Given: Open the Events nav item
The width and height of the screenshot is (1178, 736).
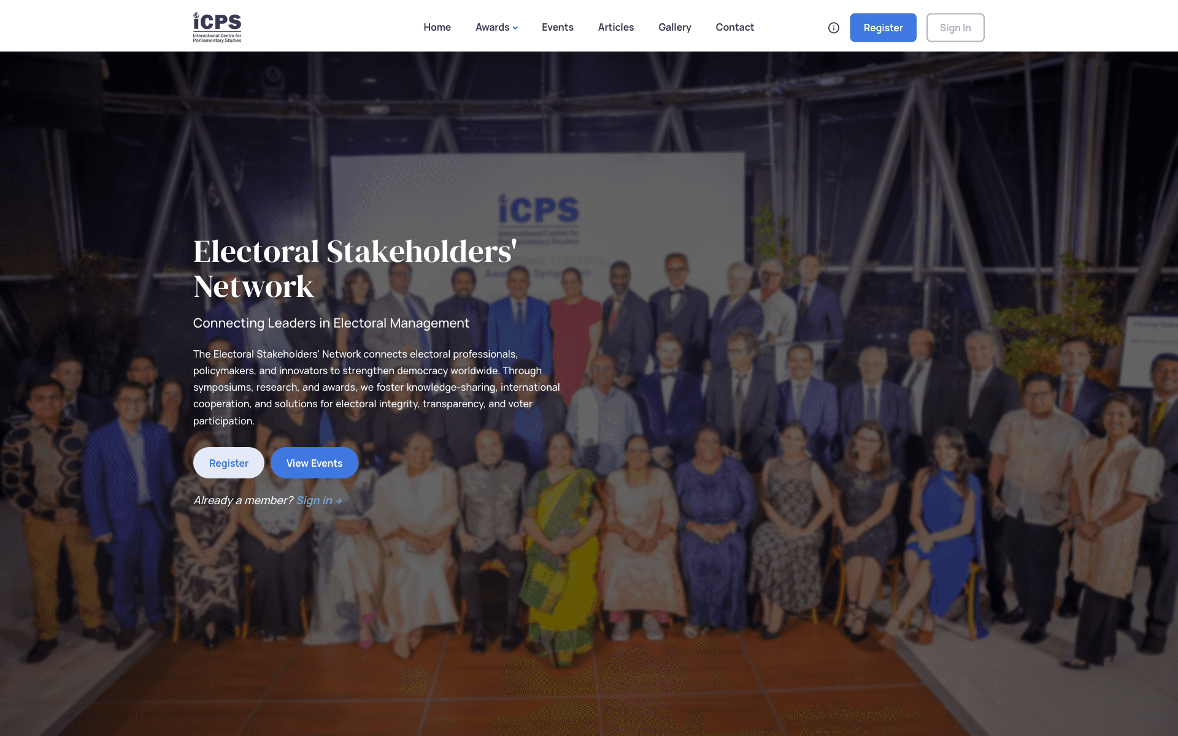Looking at the screenshot, I should 557,27.
